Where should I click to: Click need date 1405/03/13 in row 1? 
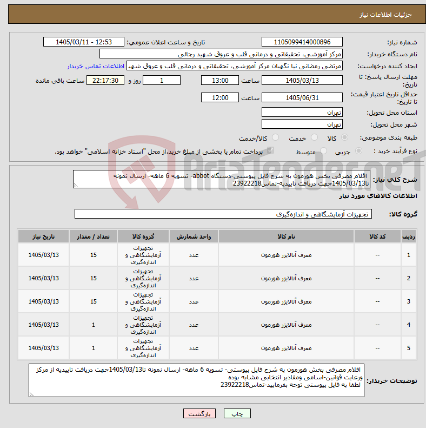[44, 255]
